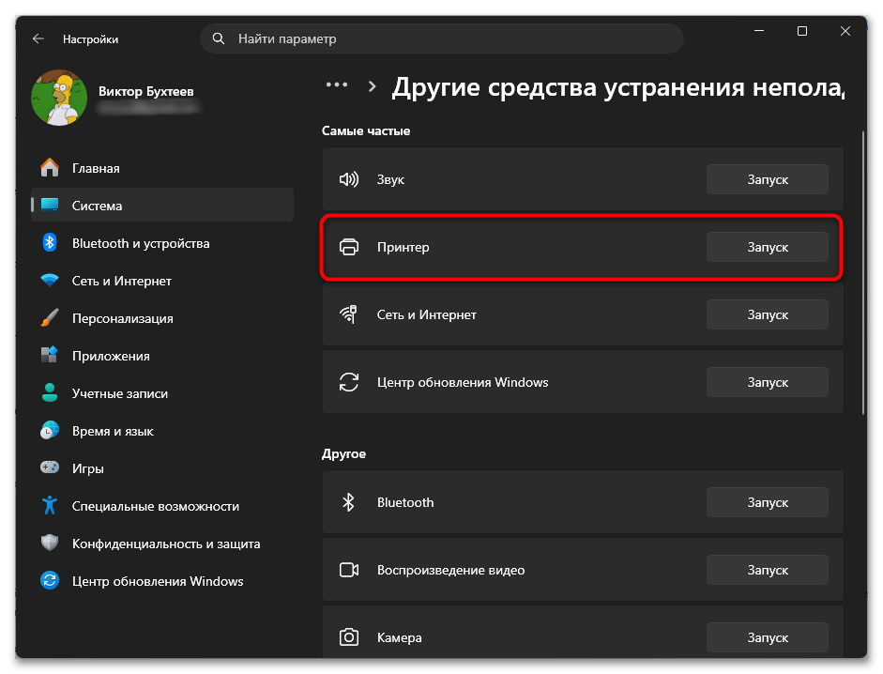Screen dimensions: 883x674
Task: Click the video camera icon in Воспроизведение видео row
Action: pyautogui.click(x=348, y=570)
